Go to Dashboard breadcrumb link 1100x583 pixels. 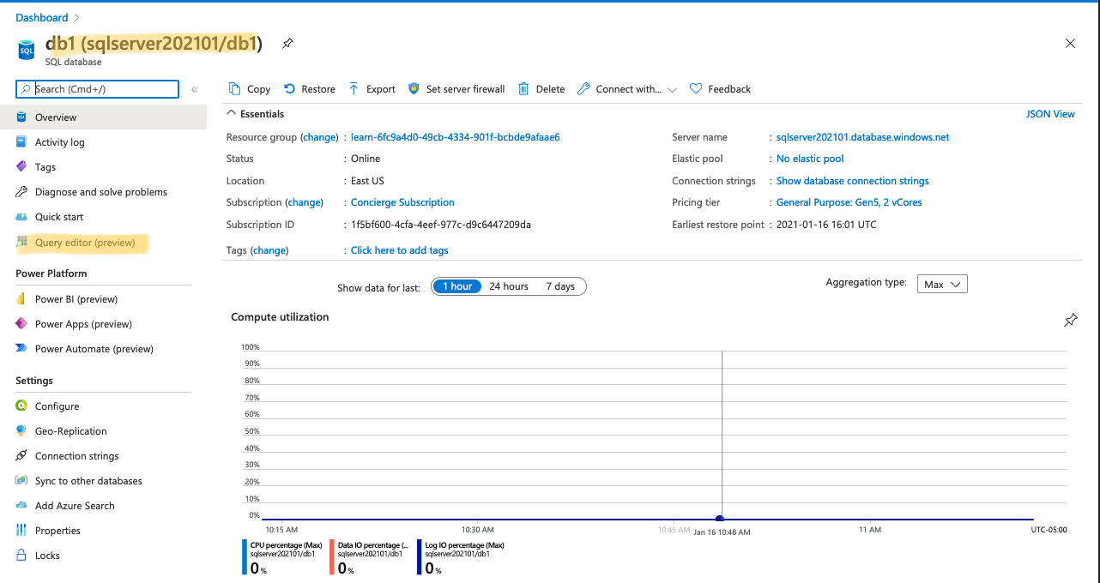[x=41, y=17]
